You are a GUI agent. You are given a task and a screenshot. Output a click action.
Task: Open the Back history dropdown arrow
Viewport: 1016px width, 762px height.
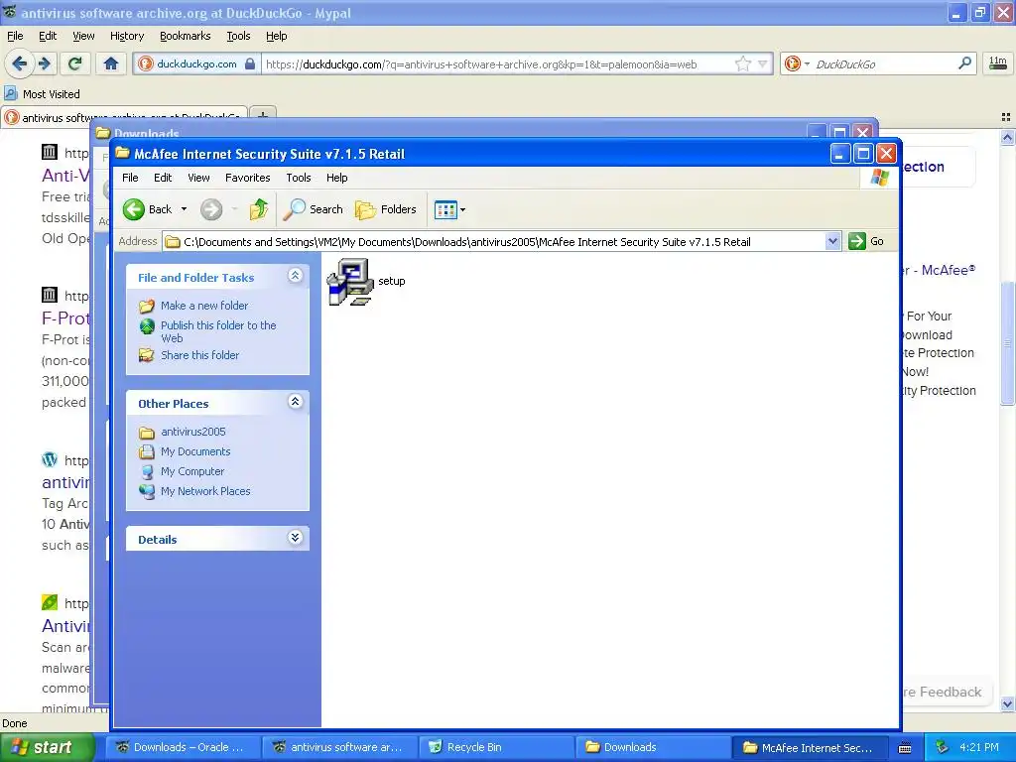[x=184, y=209]
